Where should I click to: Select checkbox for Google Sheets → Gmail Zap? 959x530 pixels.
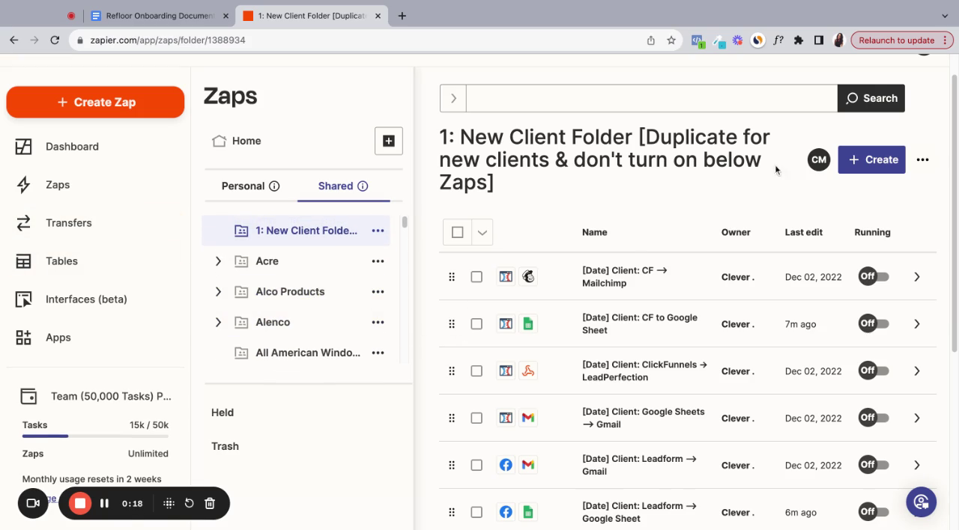477,418
